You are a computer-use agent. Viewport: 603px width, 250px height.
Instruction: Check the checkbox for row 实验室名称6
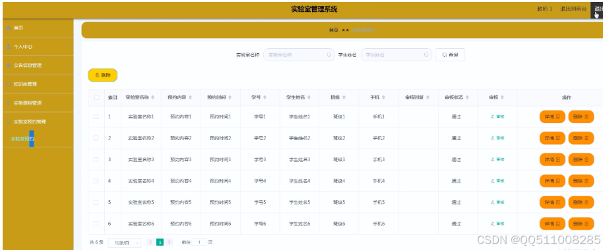point(96,224)
